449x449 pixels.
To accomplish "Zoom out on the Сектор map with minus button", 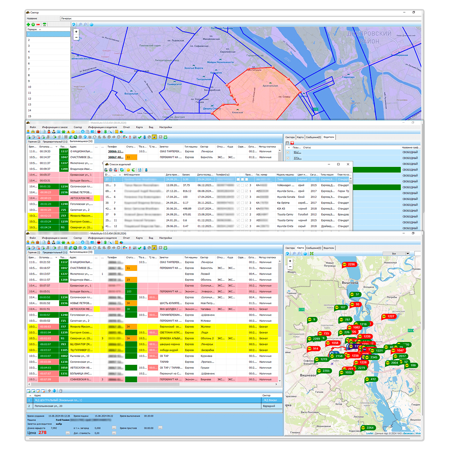I will [x=76, y=37].
